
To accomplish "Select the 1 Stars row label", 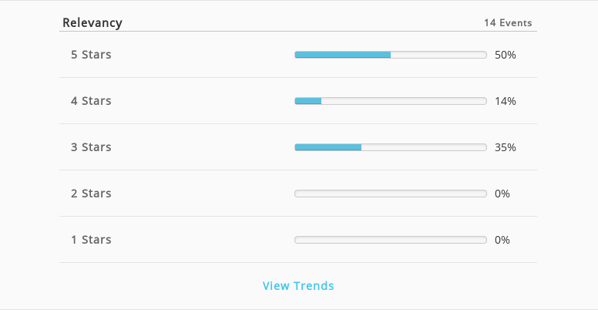I will pos(91,240).
